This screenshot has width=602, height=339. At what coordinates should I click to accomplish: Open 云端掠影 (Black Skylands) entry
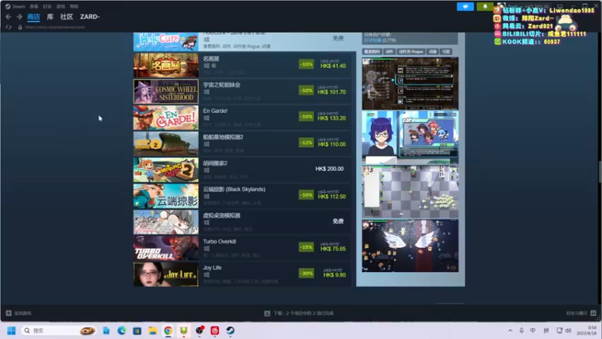(x=242, y=196)
